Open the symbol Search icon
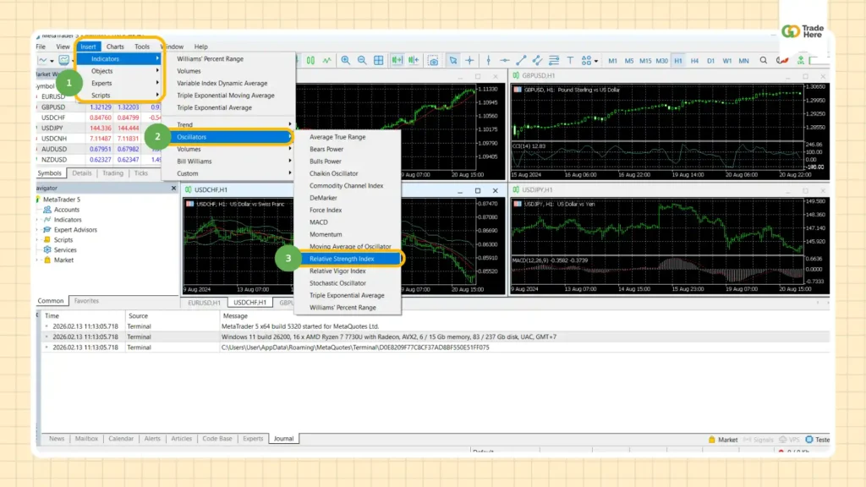Viewport: 866px width, 487px height. point(764,60)
